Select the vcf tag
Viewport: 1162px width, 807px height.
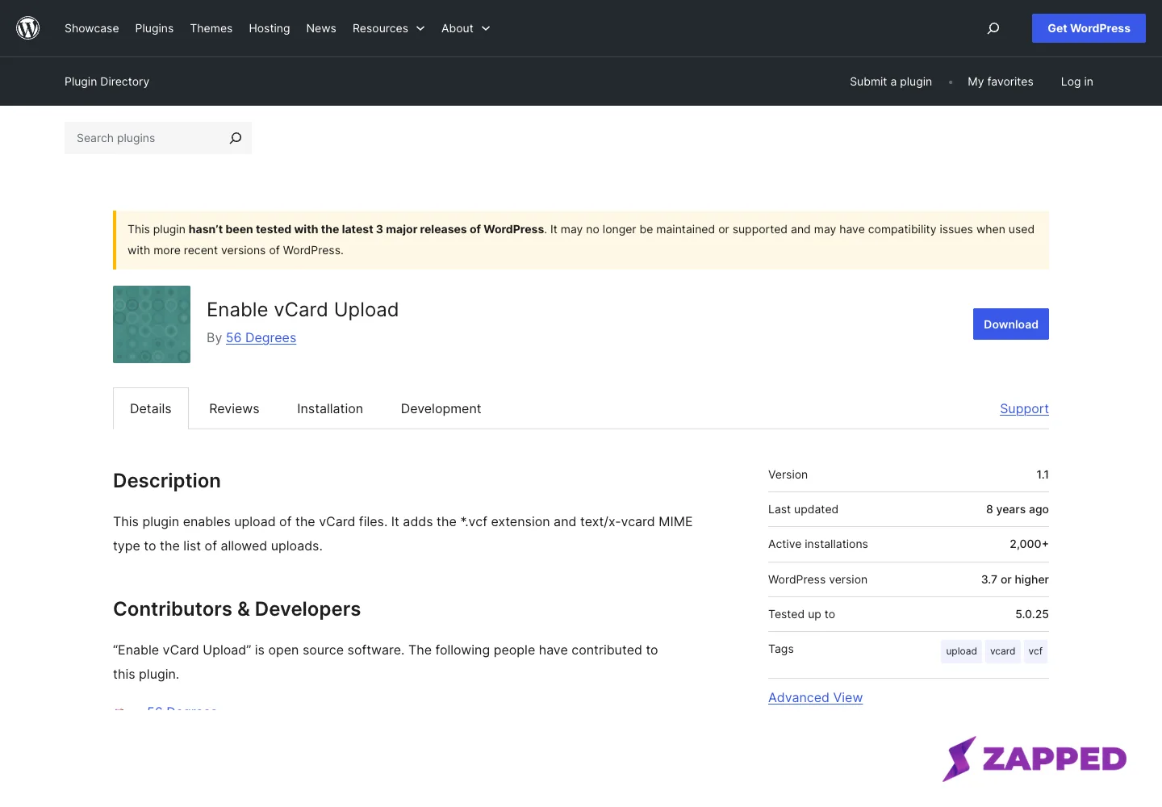(x=1035, y=651)
